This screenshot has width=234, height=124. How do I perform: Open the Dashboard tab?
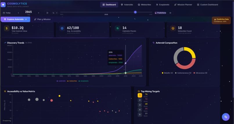(x=109, y=5)
